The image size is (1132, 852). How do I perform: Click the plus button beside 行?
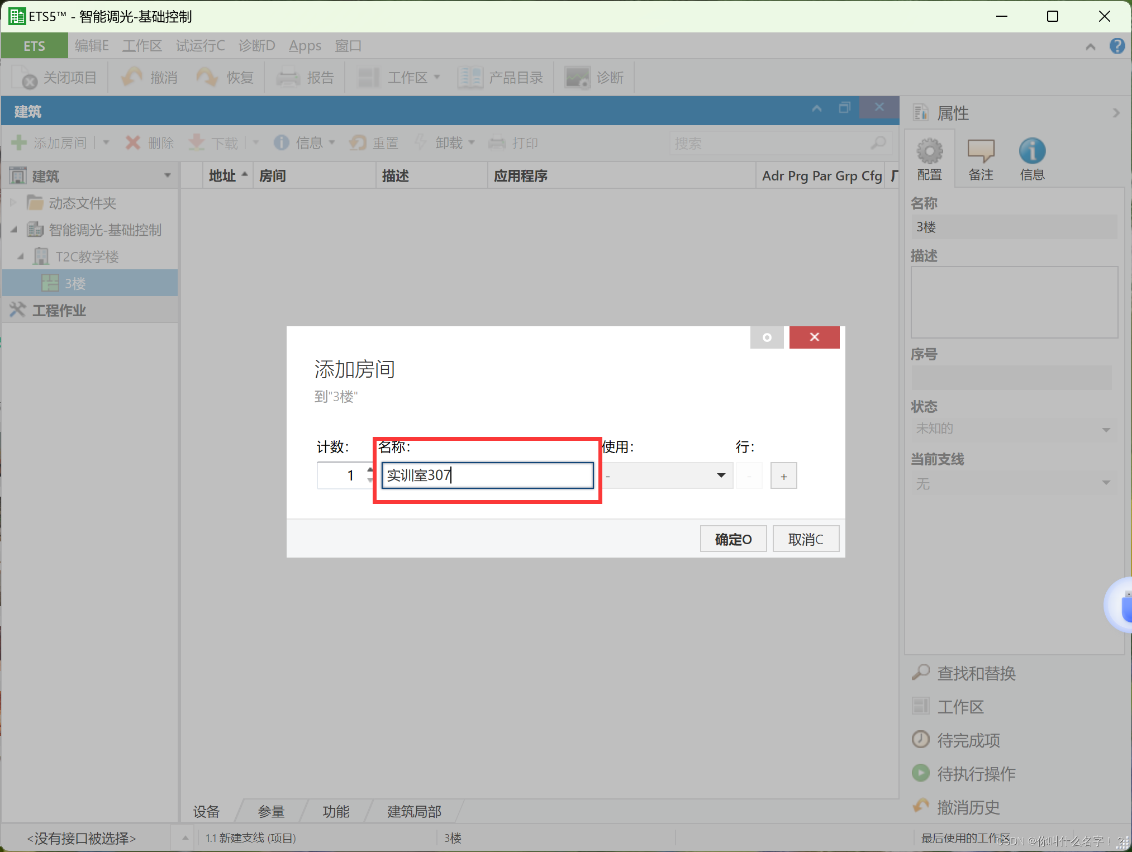[x=783, y=476]
